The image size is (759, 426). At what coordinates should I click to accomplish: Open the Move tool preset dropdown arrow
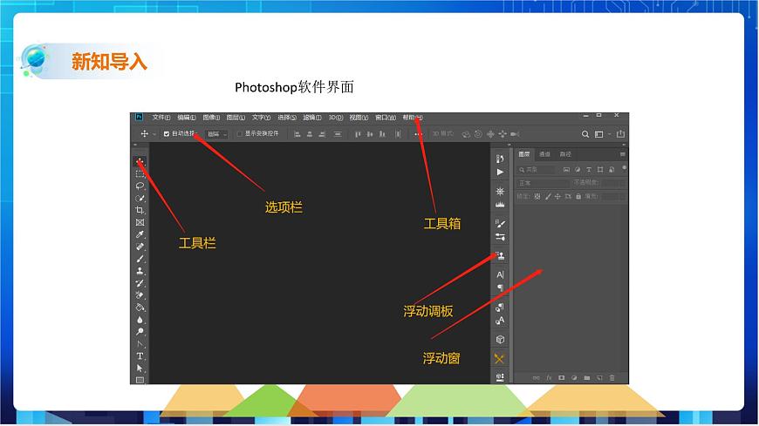click(x=154, y=134)
